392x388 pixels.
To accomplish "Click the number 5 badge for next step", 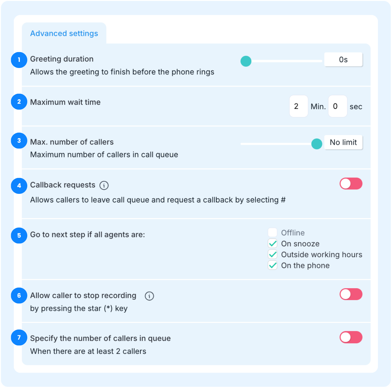I will (x=19, y=235).
